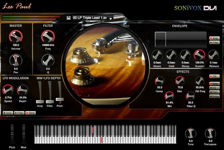Click the red highlighted black key on keyboard

[x=93, y=130]
